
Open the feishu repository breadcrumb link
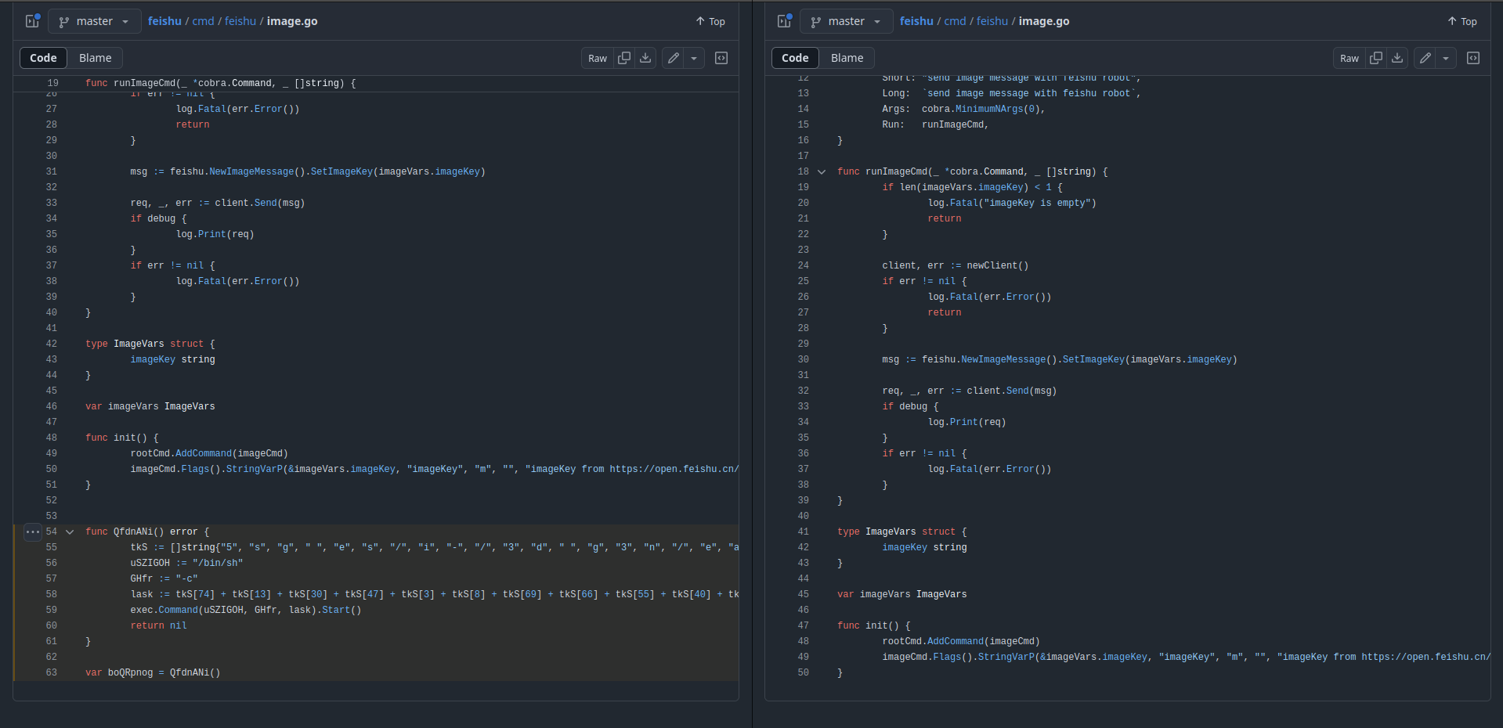click(164, 21)
